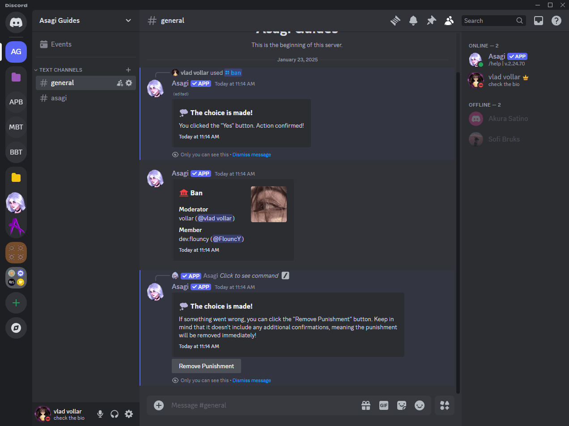The image size is (569, 426).
Task: Toggle the member list visibility
Action: point(449,21)
